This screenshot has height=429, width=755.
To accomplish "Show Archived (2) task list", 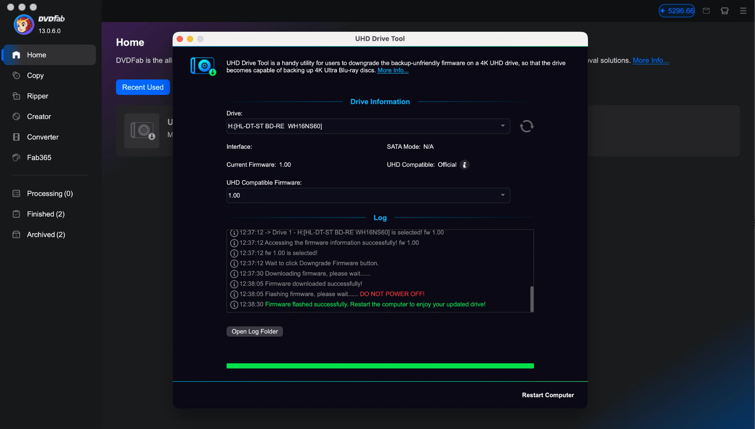I will (49, 235).
